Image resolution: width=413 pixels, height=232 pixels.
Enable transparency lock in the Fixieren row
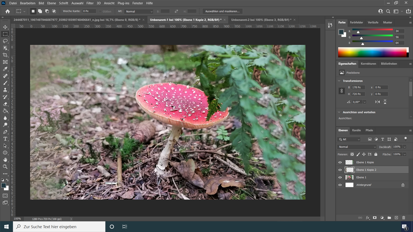(352, 154)
